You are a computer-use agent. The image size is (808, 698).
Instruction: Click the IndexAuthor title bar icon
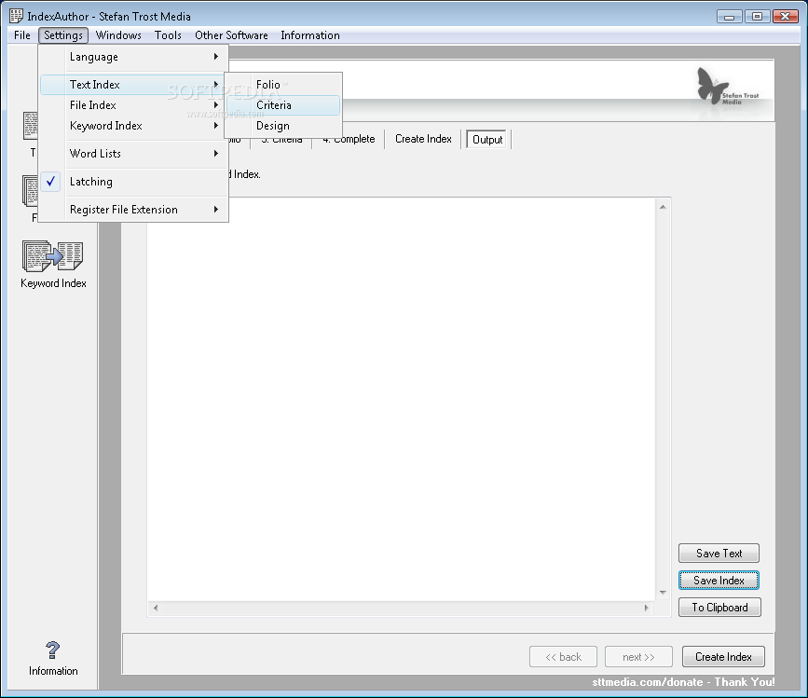(x=16, y=16)
